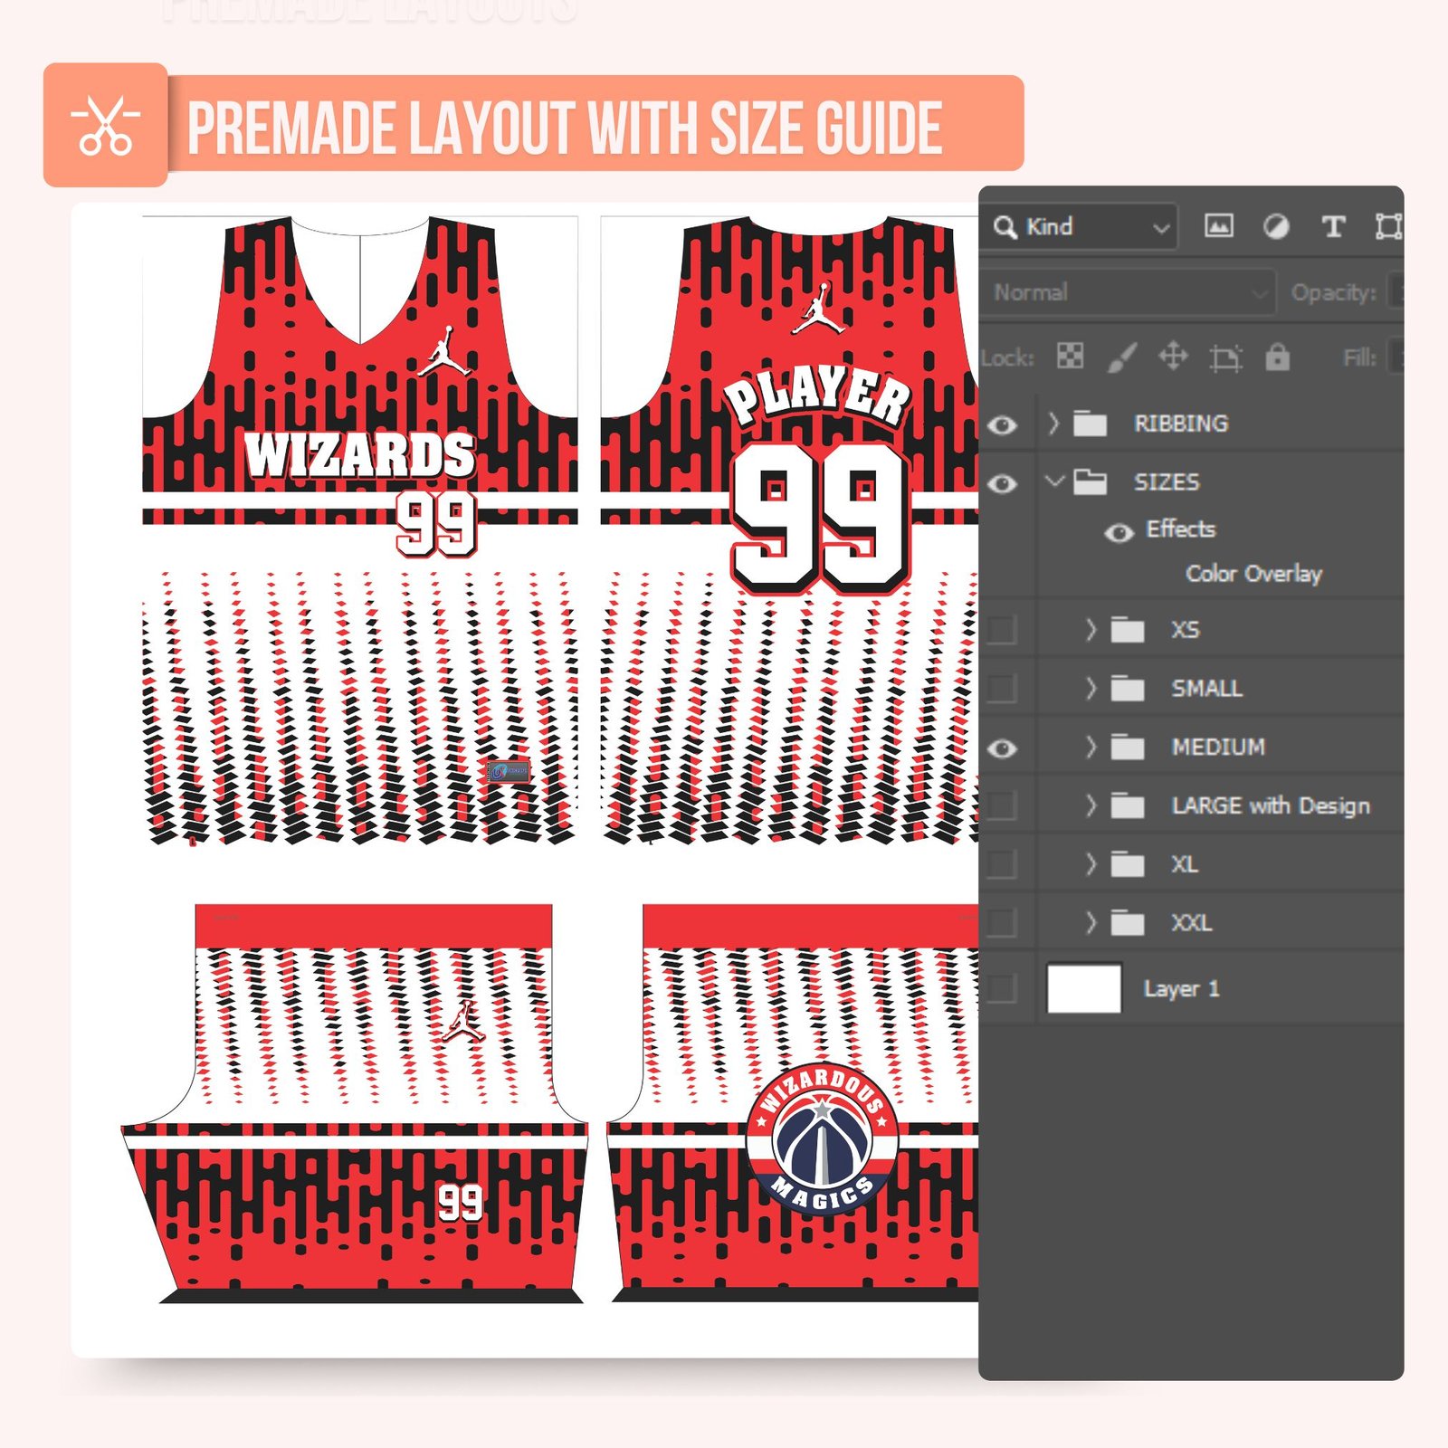Click the lock all padlock icon
1448x1448 pixels.
coord(1277,357)
